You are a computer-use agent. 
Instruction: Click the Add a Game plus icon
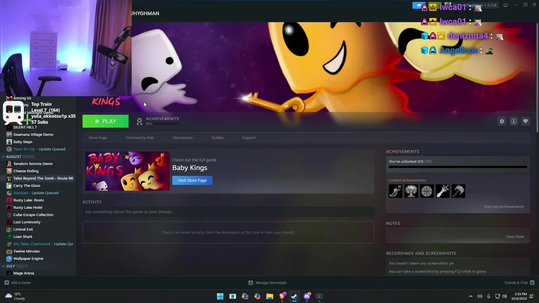(6, 283)
